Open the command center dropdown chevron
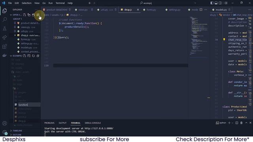This screenshot has height=142, width=253. (195, 3)
